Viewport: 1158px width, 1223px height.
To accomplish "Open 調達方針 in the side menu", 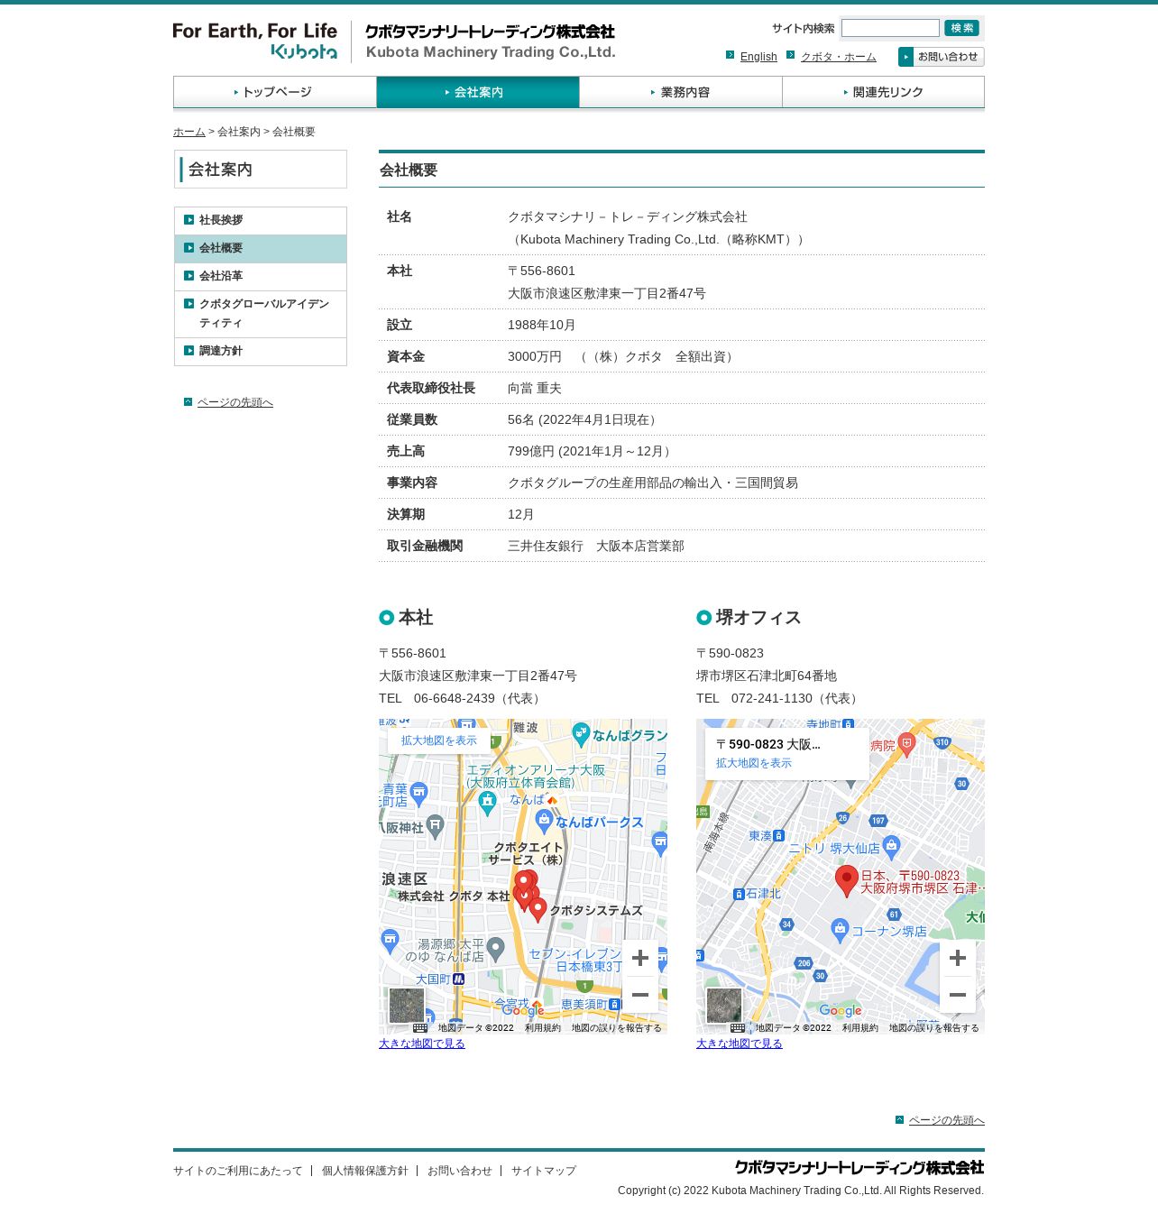I will click(261, 351).
